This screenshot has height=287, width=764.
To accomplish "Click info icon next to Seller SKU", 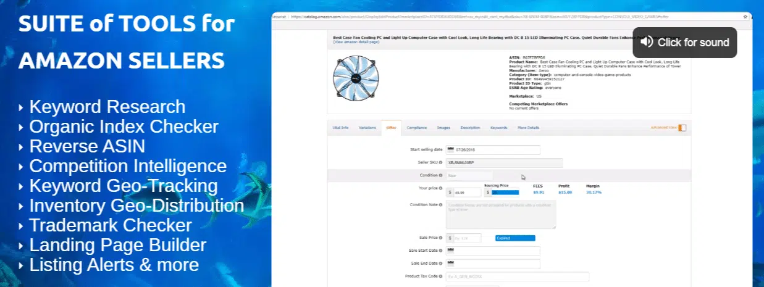I will 440,163.
